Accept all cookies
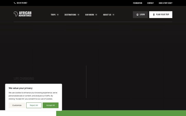Screen dimensions: 186x116 [51, 105]
